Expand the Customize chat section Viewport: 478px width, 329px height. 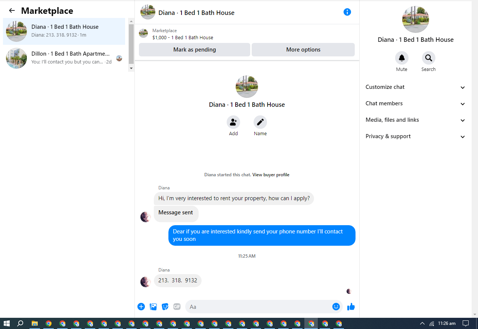pos(416,87)
